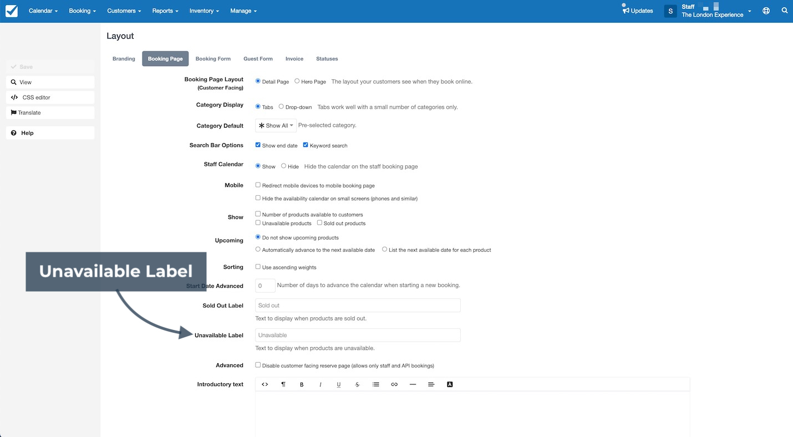Screen dimensions: 793x437
Task: Enable redirect mobile devices checkbox
Action: point(258,185)
